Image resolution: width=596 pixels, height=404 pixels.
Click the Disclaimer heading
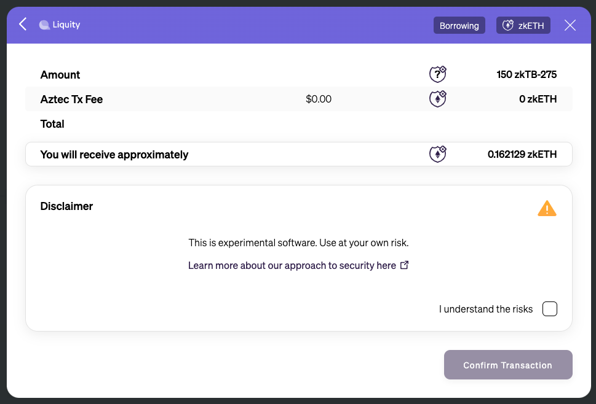(66, 206)
